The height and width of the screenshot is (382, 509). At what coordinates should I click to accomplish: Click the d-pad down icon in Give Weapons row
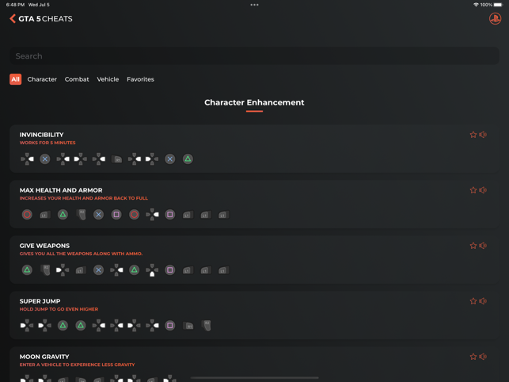pos(152,269)
